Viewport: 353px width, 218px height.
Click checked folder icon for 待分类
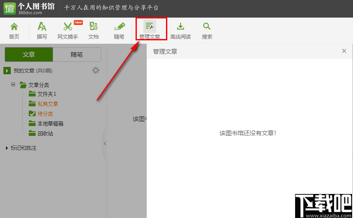click(x=32, y=113)
